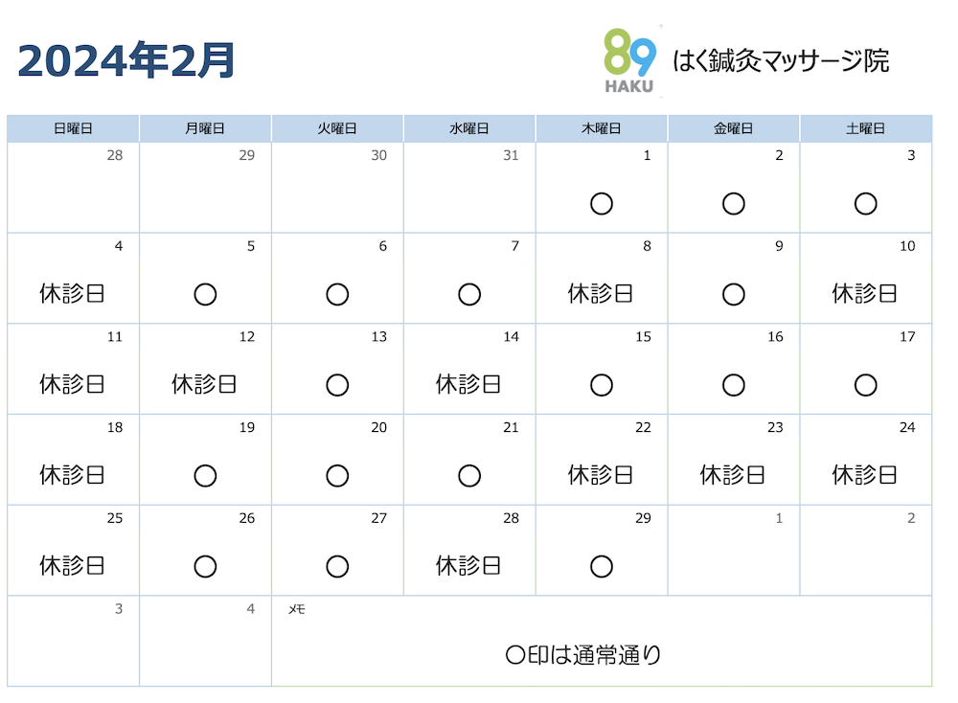Select the 休診日 label on February 12
Screen dimensions: 958x703
[x=204, y=384]
